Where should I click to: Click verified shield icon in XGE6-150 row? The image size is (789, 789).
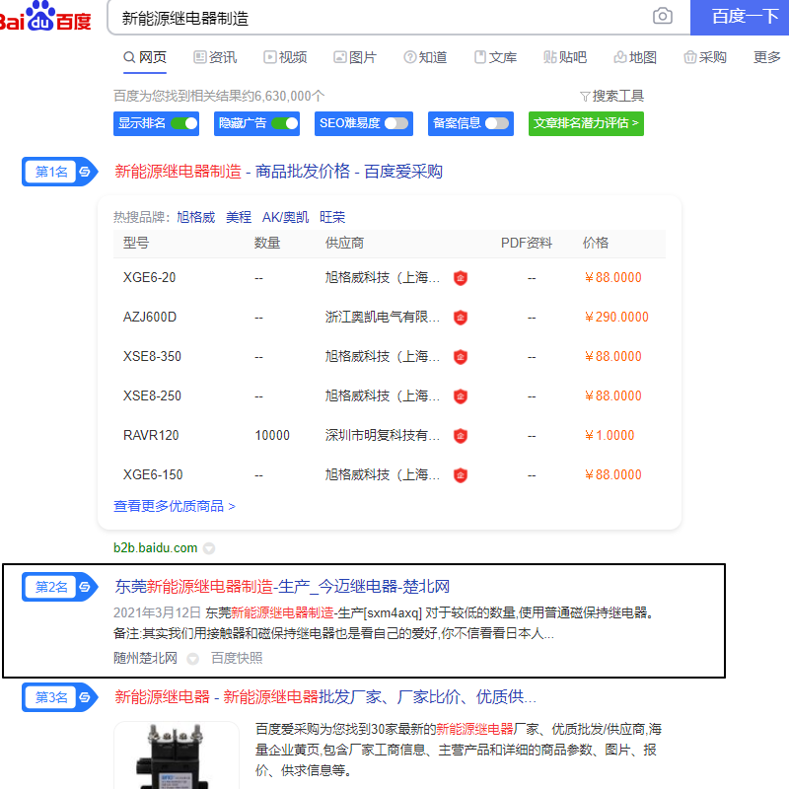click(461, 475)
